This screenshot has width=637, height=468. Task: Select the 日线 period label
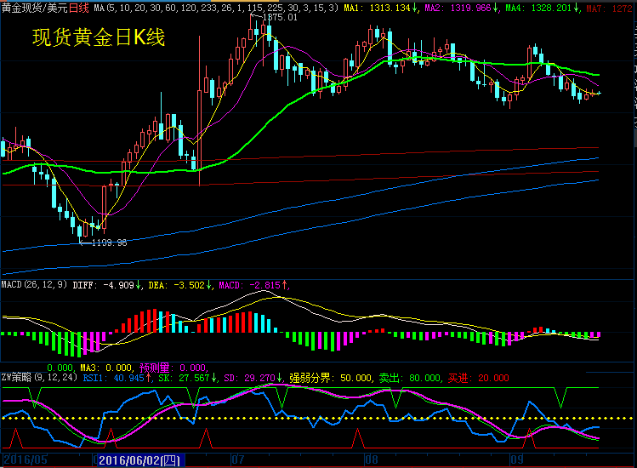point(78,7)
